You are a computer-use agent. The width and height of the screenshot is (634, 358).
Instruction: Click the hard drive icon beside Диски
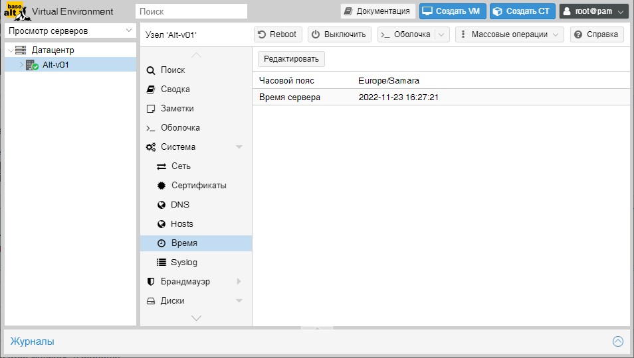(151, 301)
